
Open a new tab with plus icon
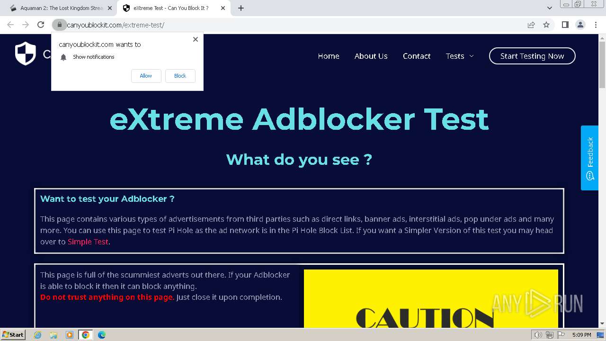(241, 8)
